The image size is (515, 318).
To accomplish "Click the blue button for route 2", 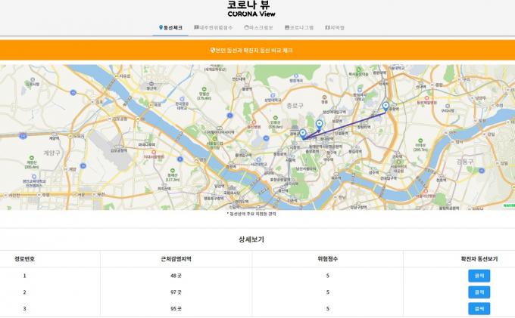I will click(x=479, y=292).
